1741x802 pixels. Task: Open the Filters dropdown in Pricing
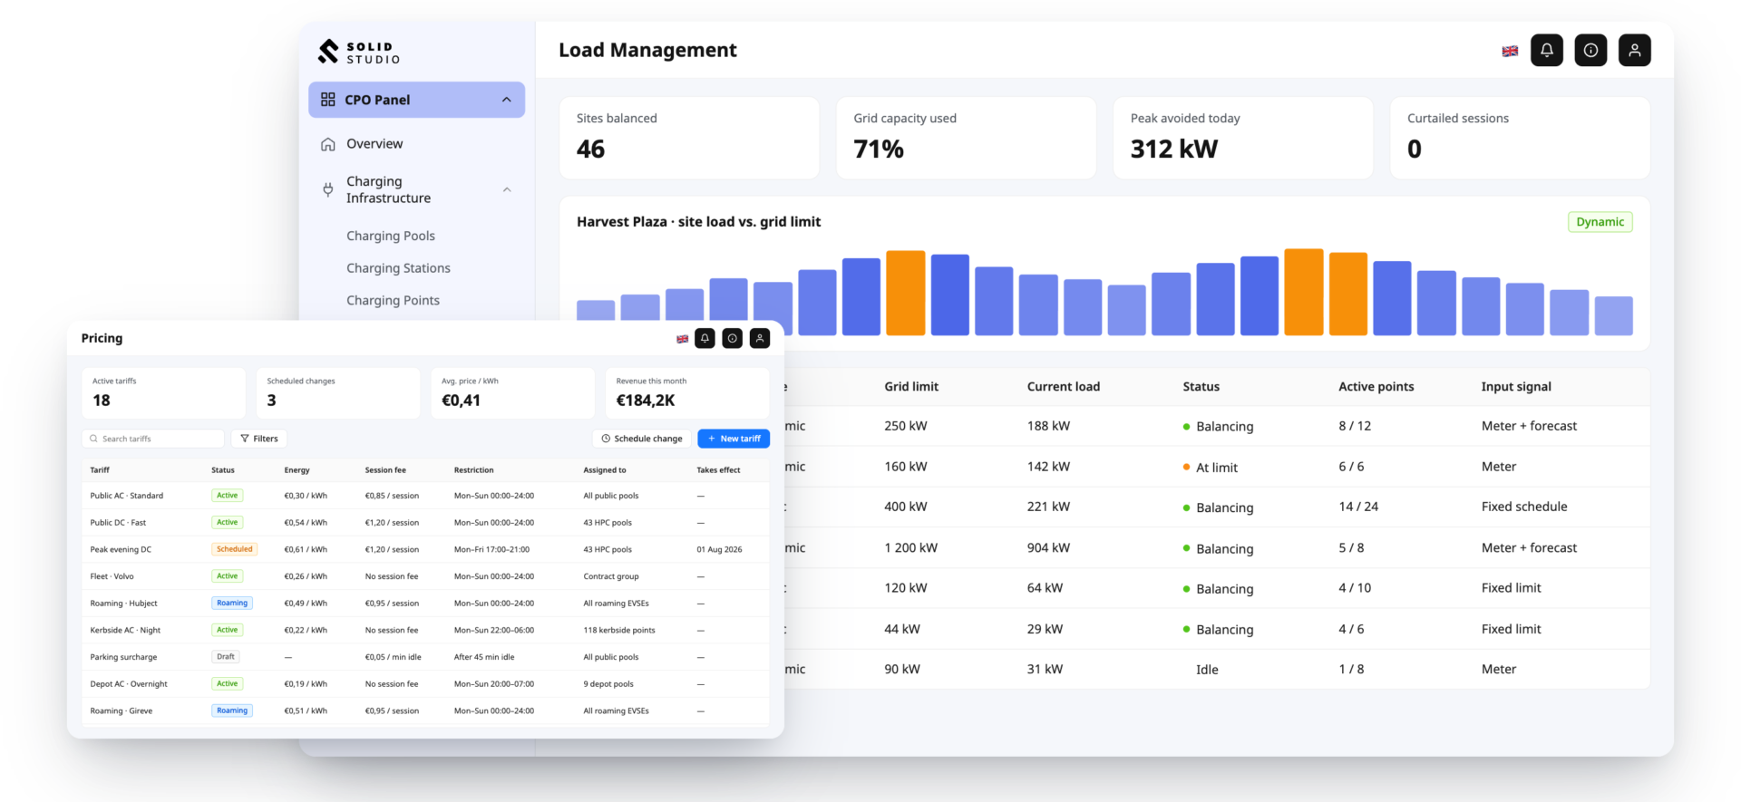click(259, 439)
